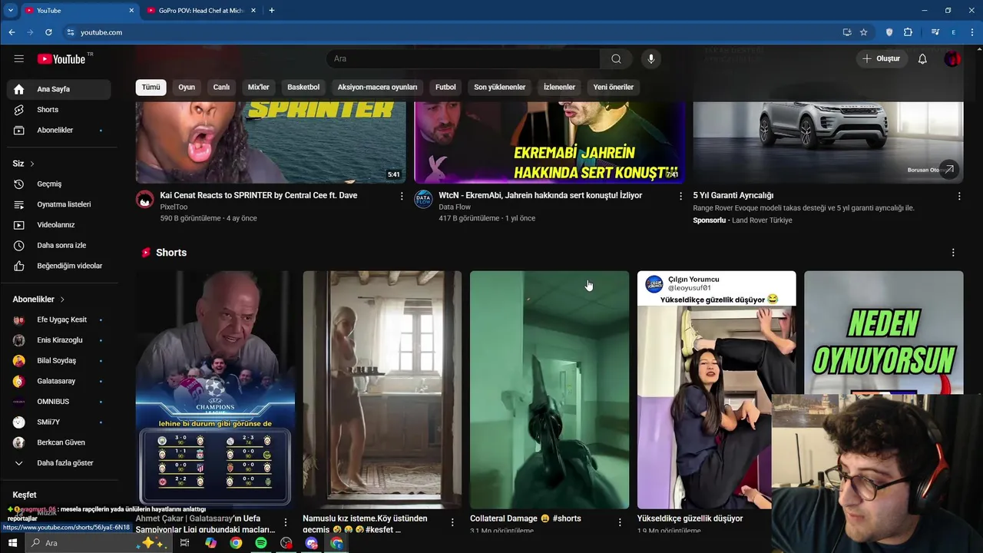Viewport: 983px width, 553px height.
Task: Select the Tümü filter chip
Action: (x=151, y=88)
